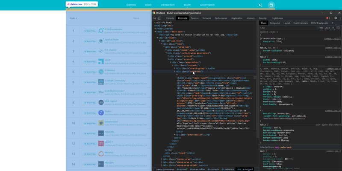Click the ICON Foundation name link
The image size is (342, 171).
point(113,29)
